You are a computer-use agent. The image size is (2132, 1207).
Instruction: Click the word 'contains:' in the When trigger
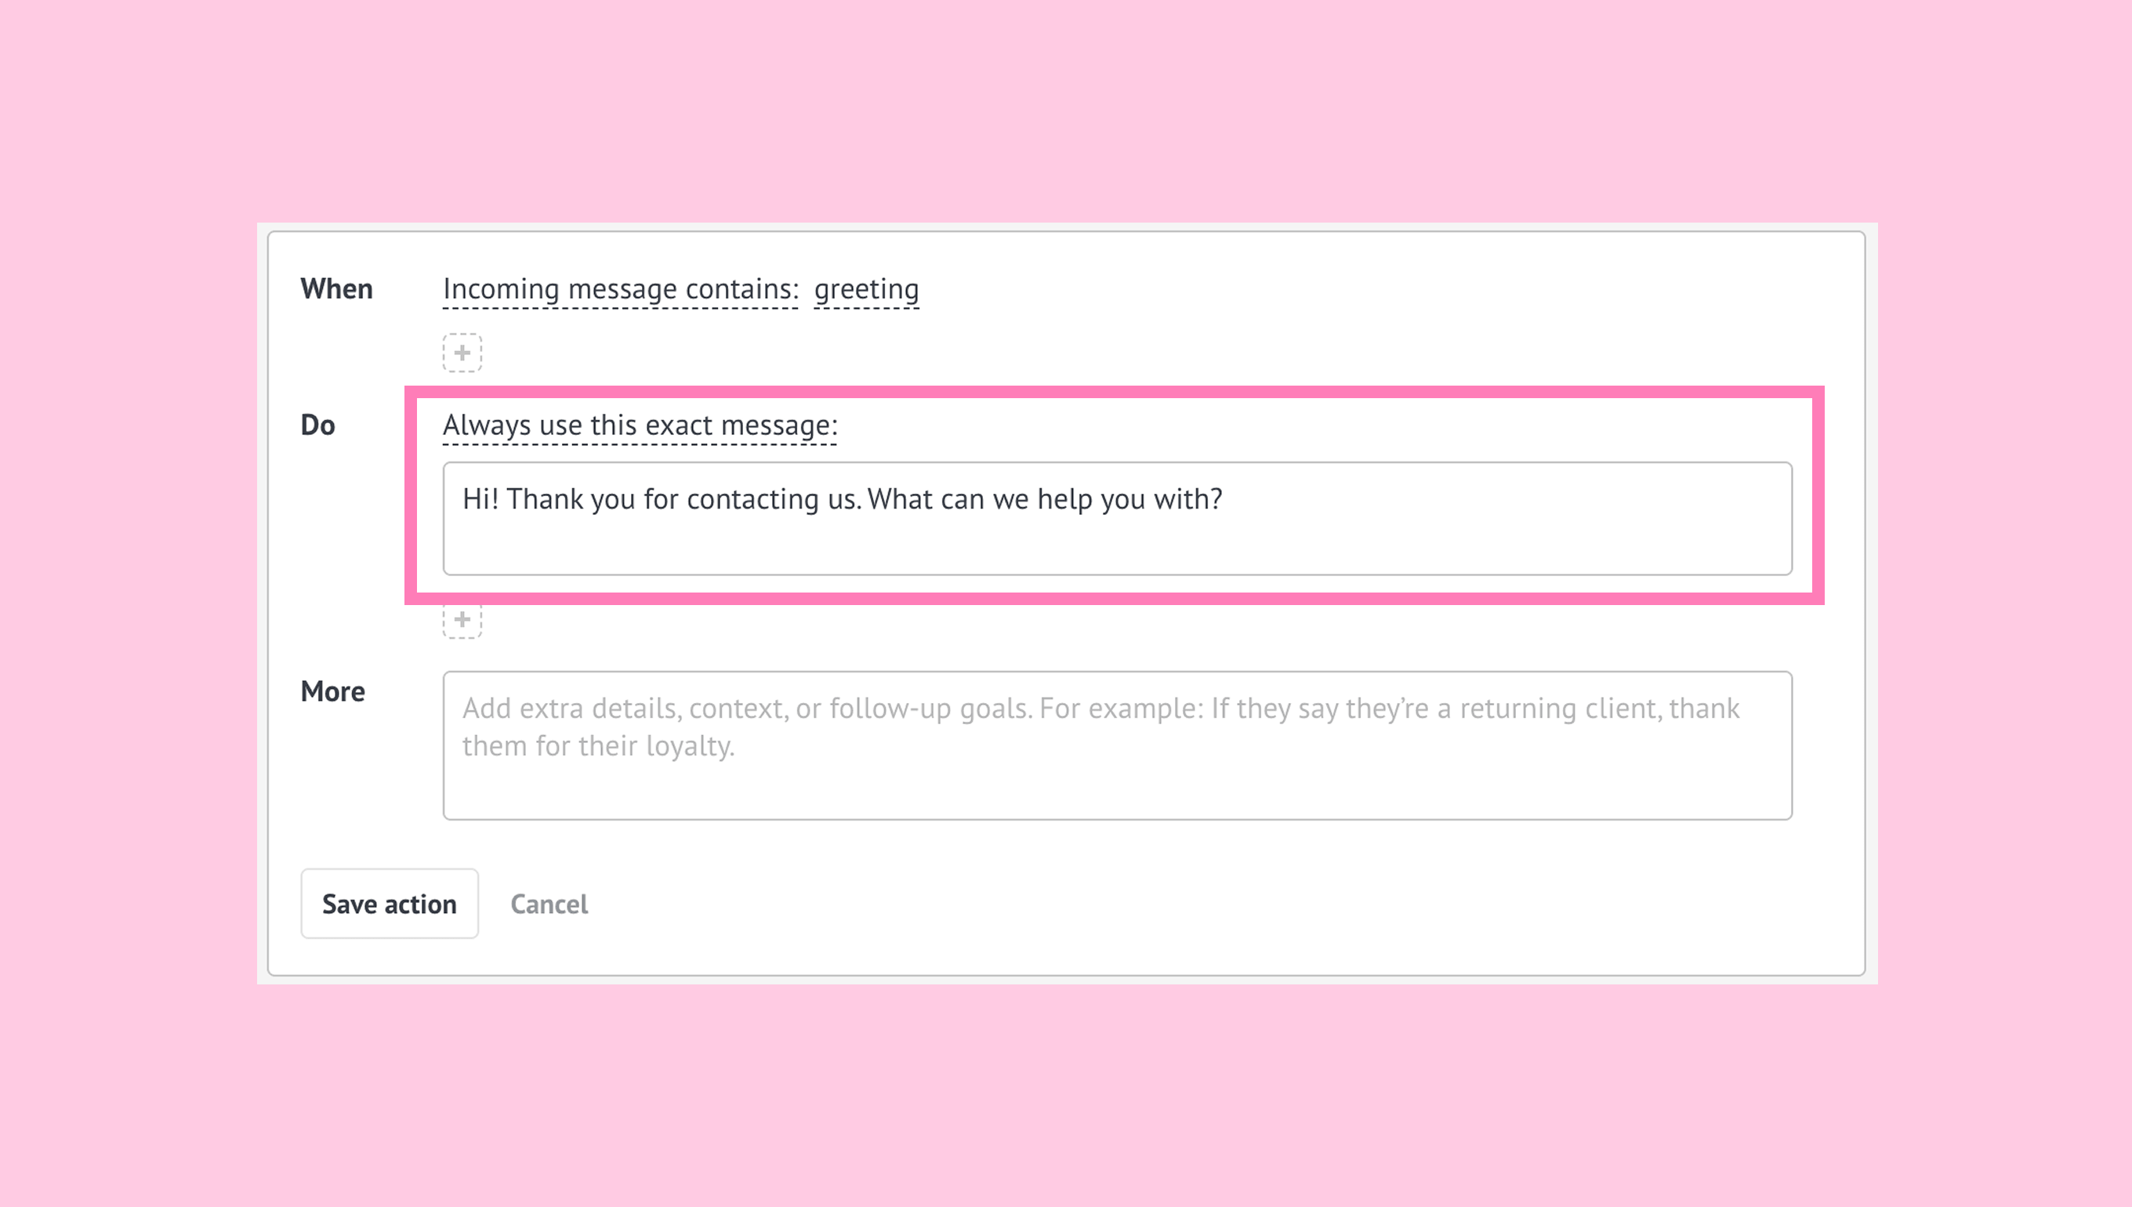pos(742,289)
